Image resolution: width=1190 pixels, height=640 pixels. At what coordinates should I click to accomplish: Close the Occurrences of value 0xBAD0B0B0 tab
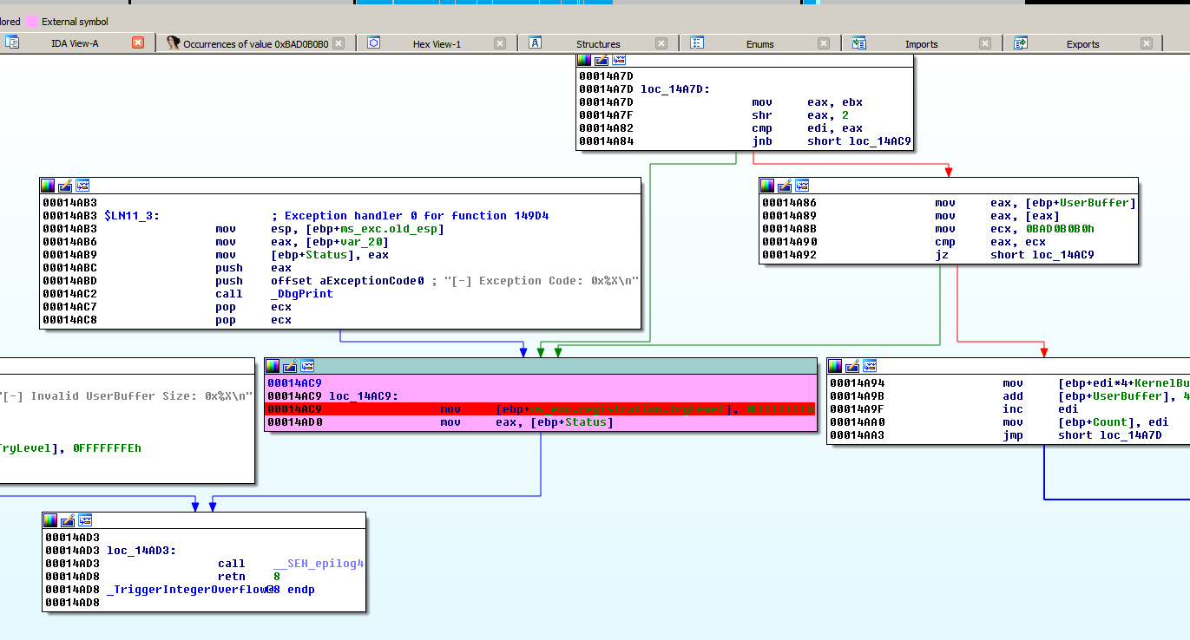pyautogui.click(x=339, y=43)
